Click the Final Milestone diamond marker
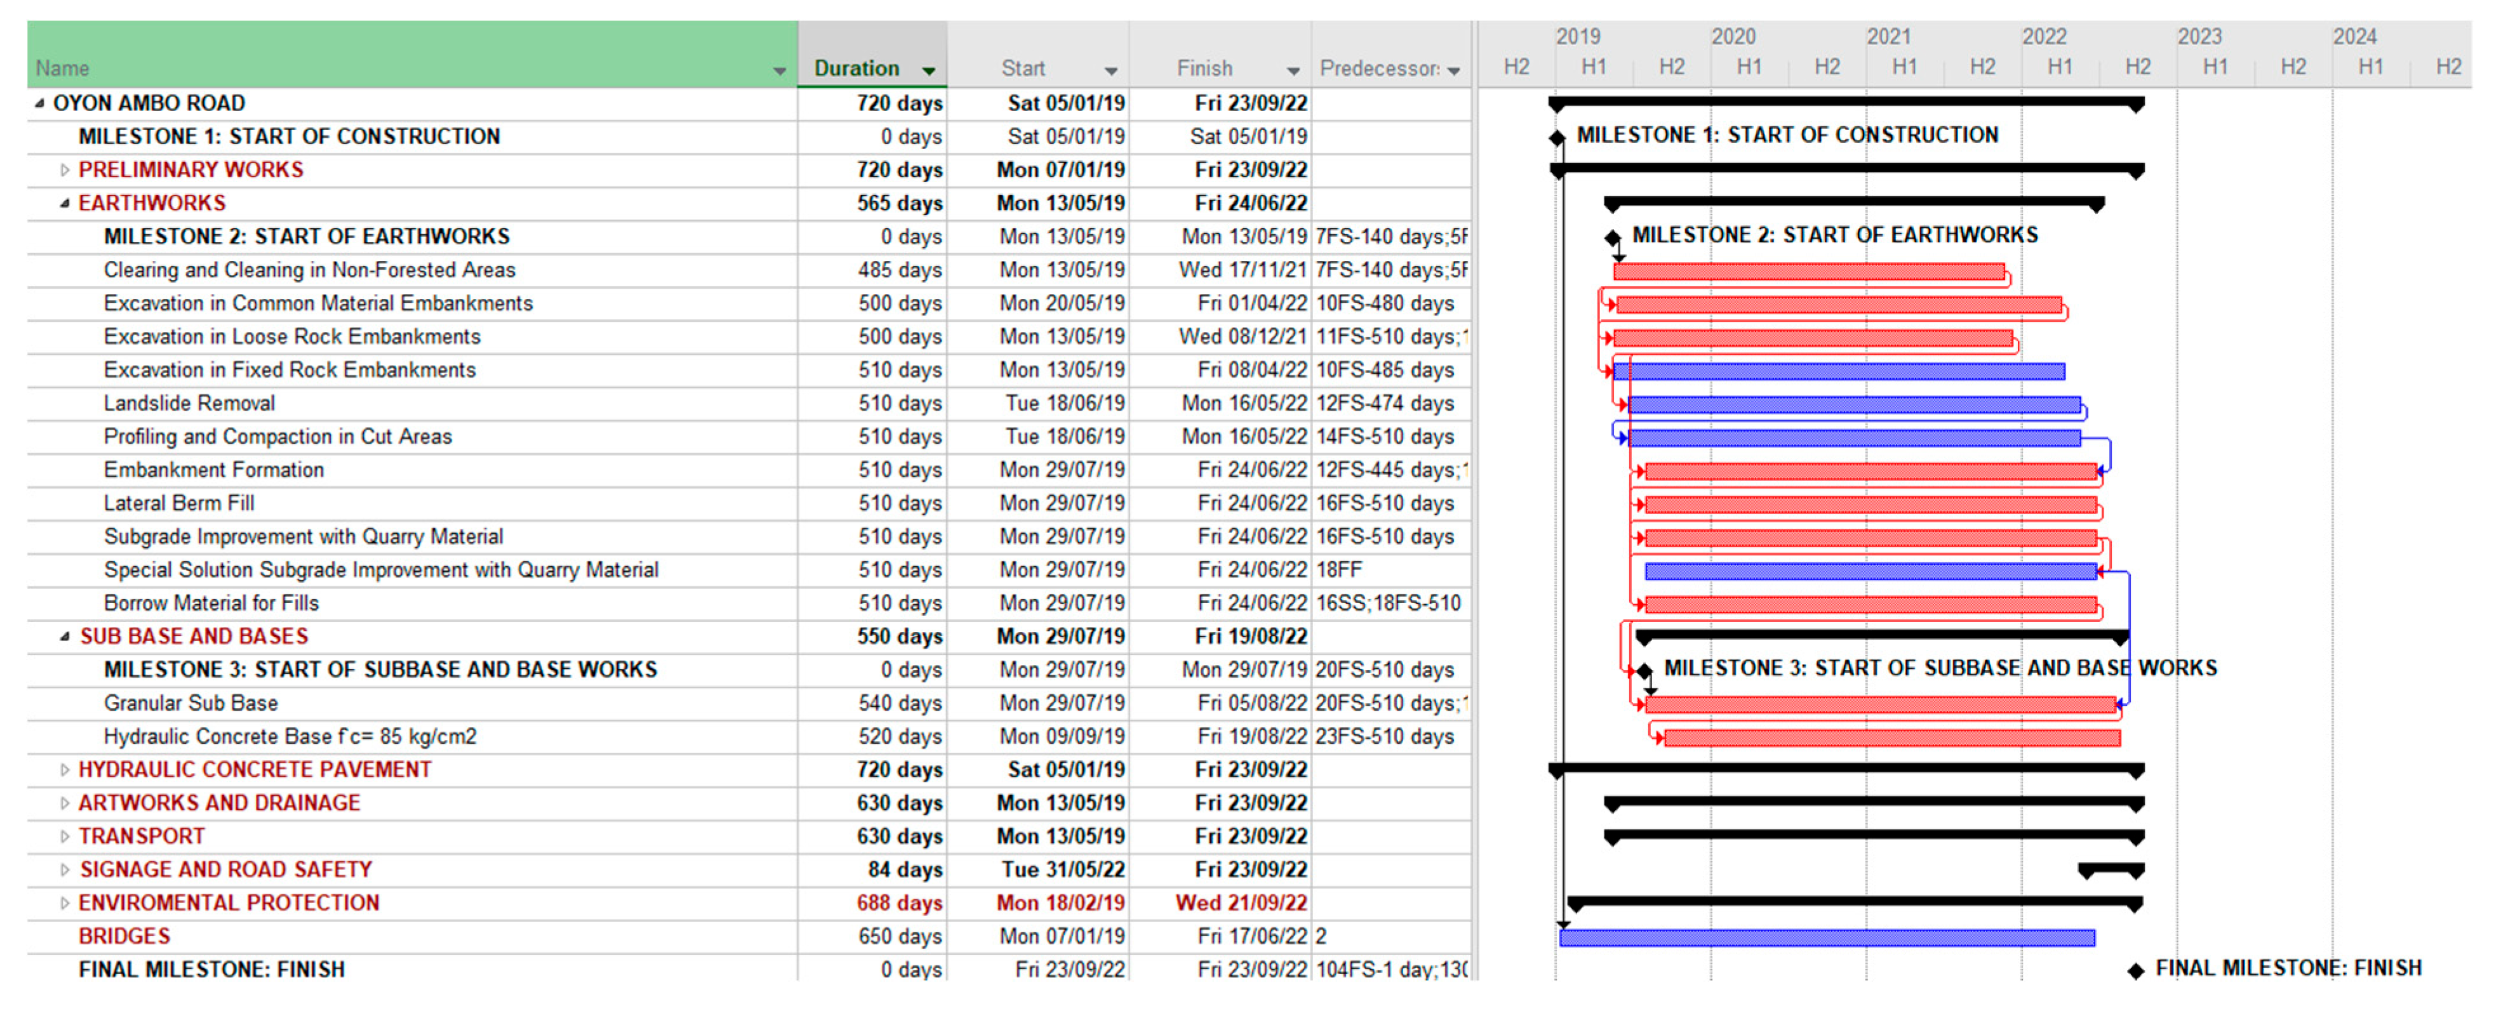 coord(2136,970)
